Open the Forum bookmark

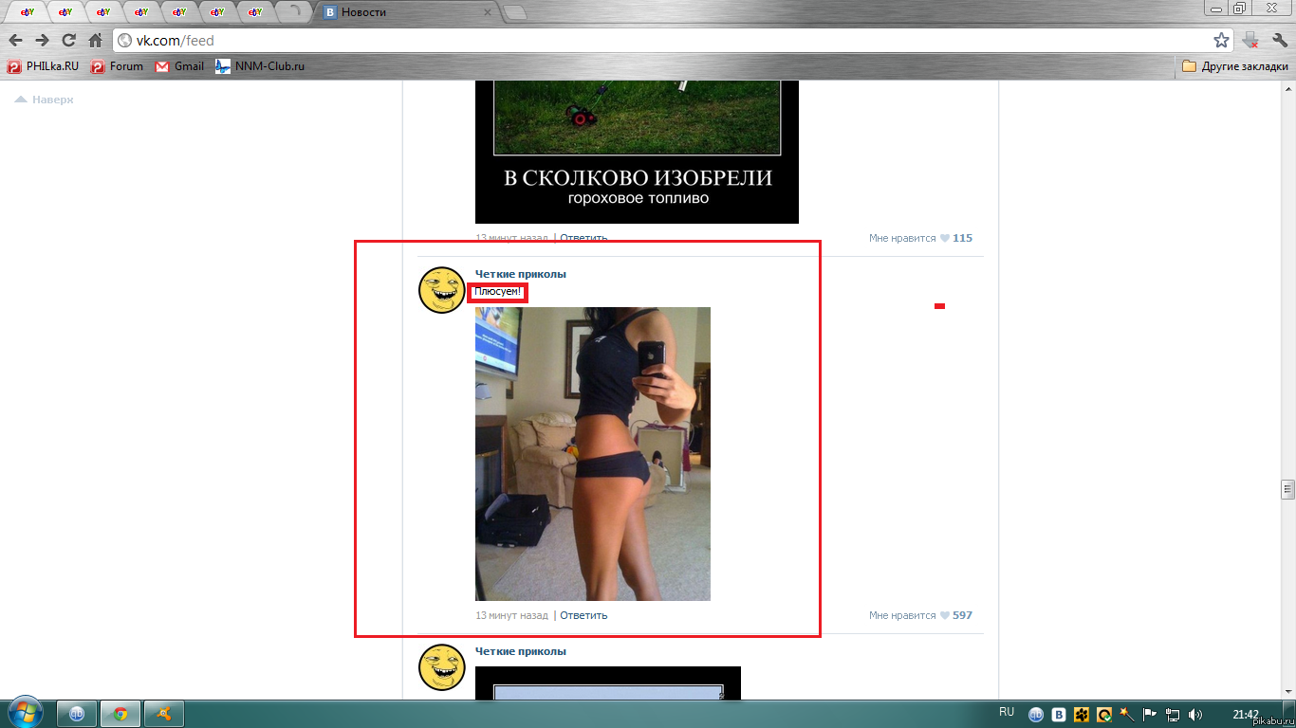117,66
